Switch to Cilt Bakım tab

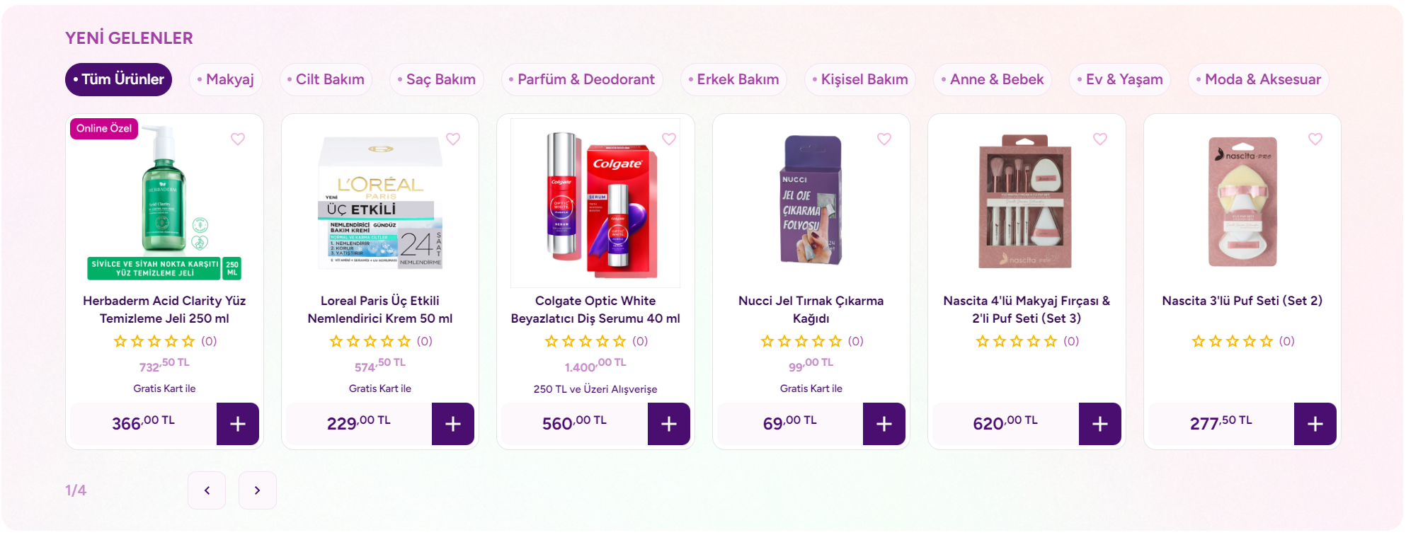coord(326,79)
